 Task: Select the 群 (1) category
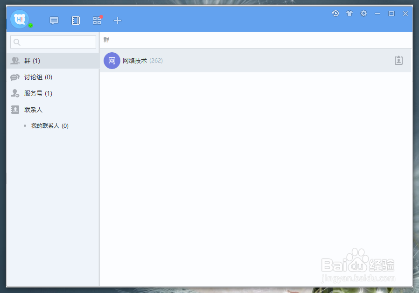(x=53, y=61)
